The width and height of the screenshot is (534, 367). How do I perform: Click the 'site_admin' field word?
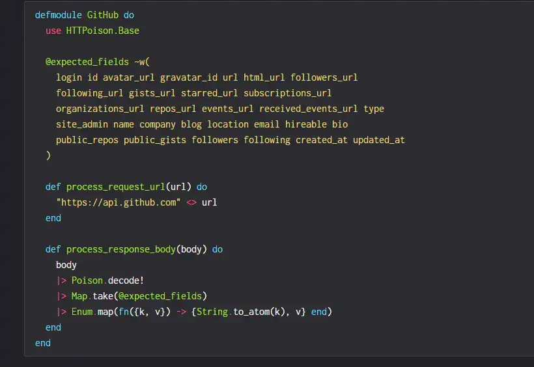(x=82, y=124)
